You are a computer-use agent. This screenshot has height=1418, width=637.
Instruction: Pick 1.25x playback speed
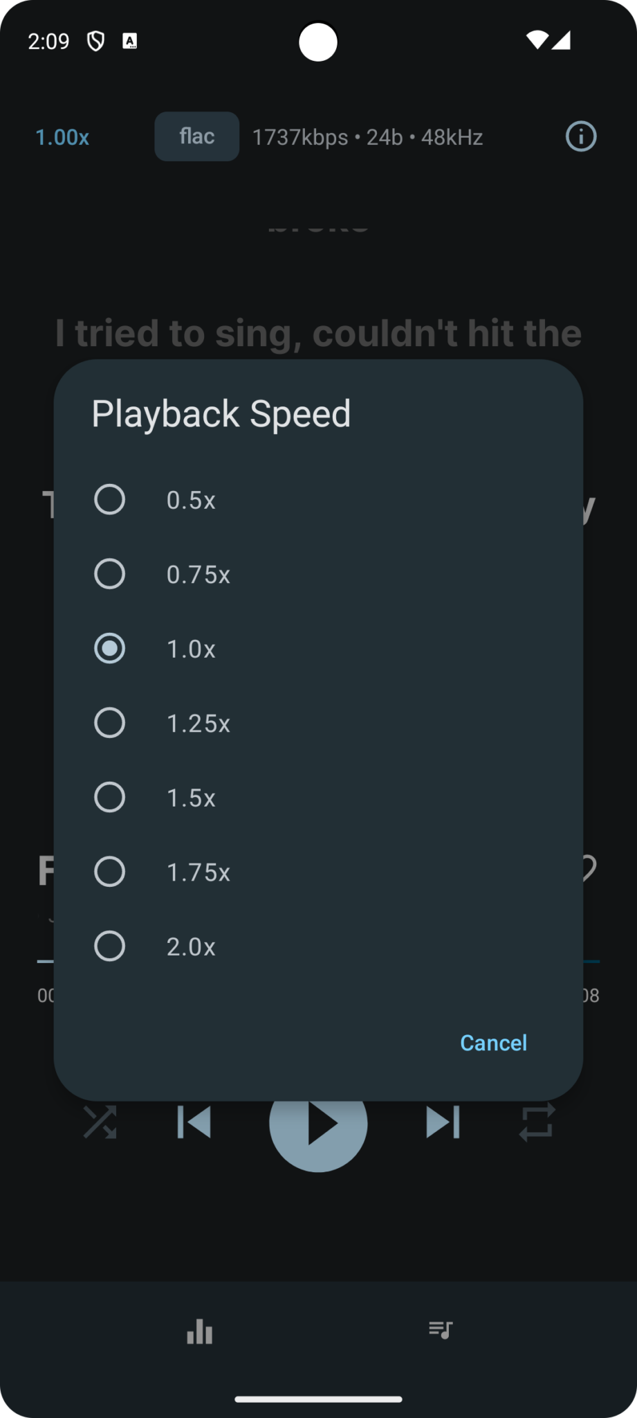[x=110, y=723]
